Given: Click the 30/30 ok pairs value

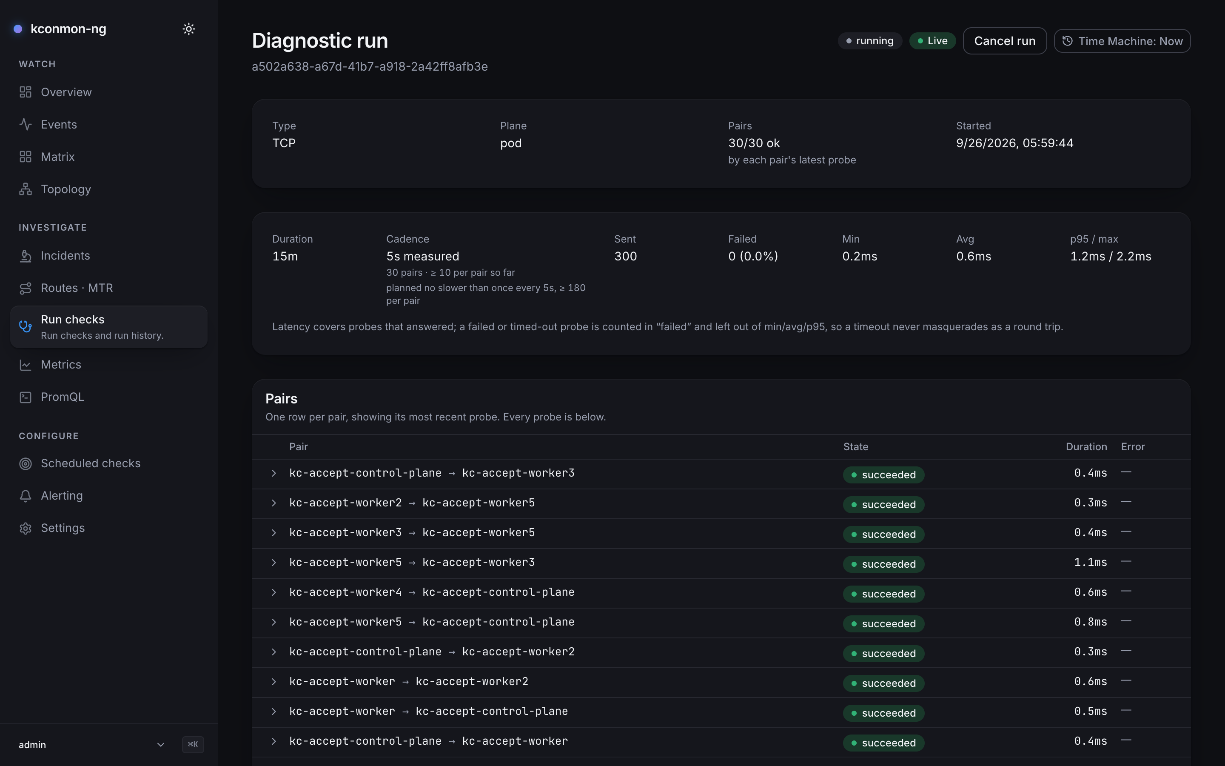Looking at the screenshot, I should [754, 143].
